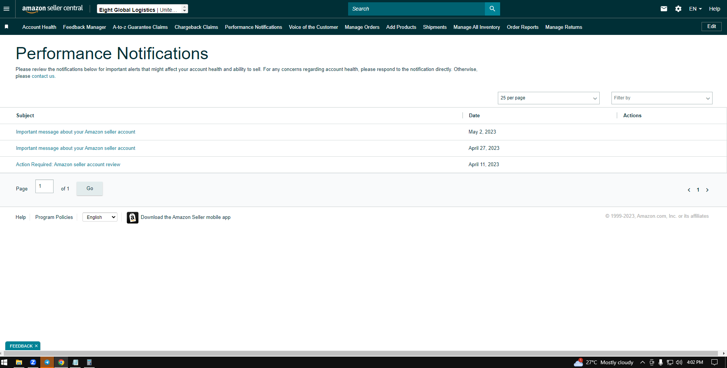Open the settings gear icon

click(678, 9)
